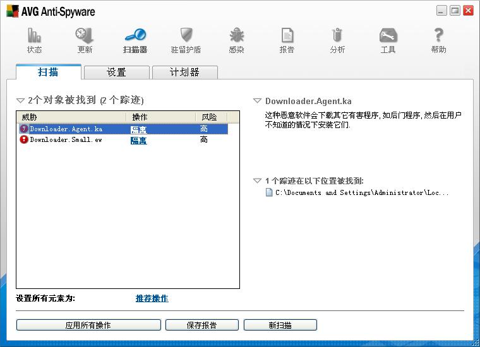Open the 感染 infections bug icon
This screenshot has width=480, height=347.
click(237, 35)
